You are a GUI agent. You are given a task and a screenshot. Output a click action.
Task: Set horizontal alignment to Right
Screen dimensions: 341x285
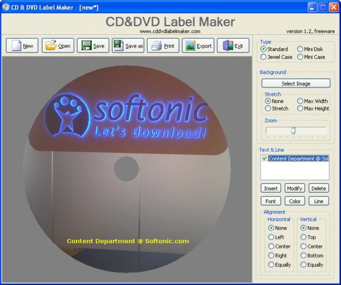pos(271,255)
